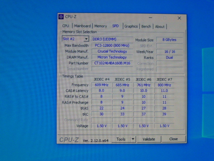214x161 pixels.
Task: Click the tRC value 30
Action: (x=101, y=114)
